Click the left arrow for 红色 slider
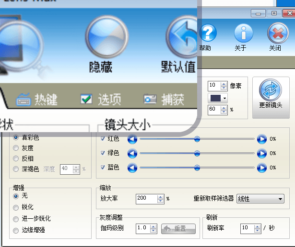This screenshot has height=247, width=295. point(132,139)
